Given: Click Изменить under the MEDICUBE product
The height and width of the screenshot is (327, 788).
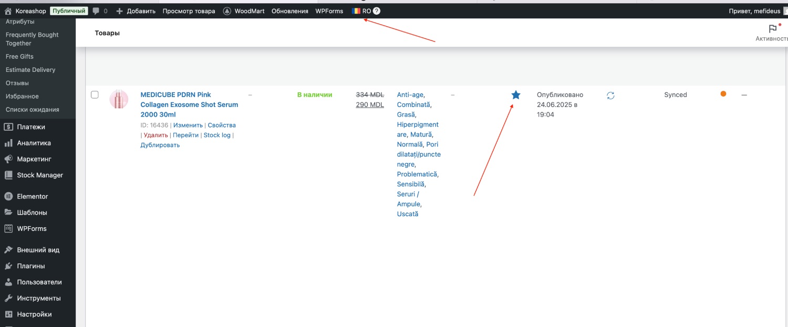Looking at the screenshot, I should click(188, 125).
